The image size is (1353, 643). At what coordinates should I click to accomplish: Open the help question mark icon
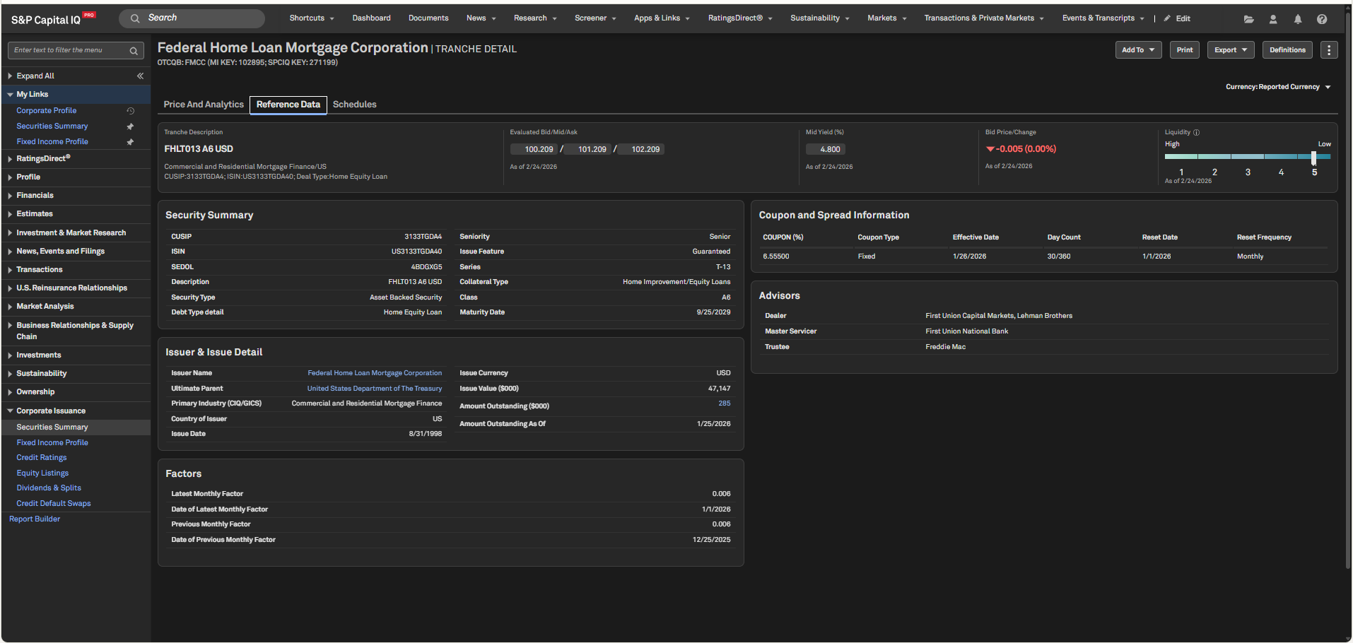[1322, 19]
